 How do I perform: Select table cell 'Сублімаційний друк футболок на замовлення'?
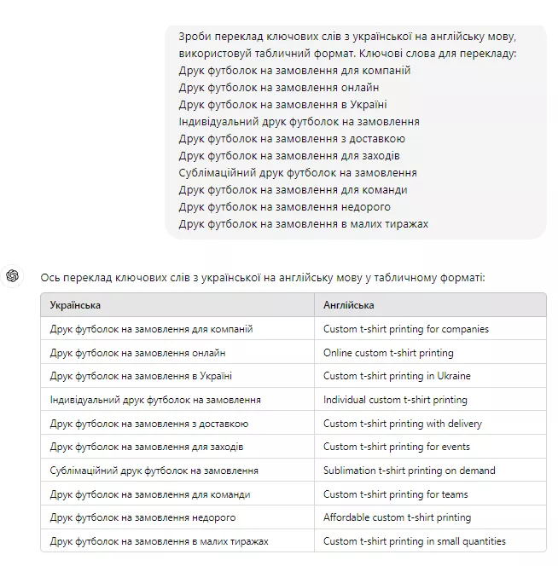(154, 471)
